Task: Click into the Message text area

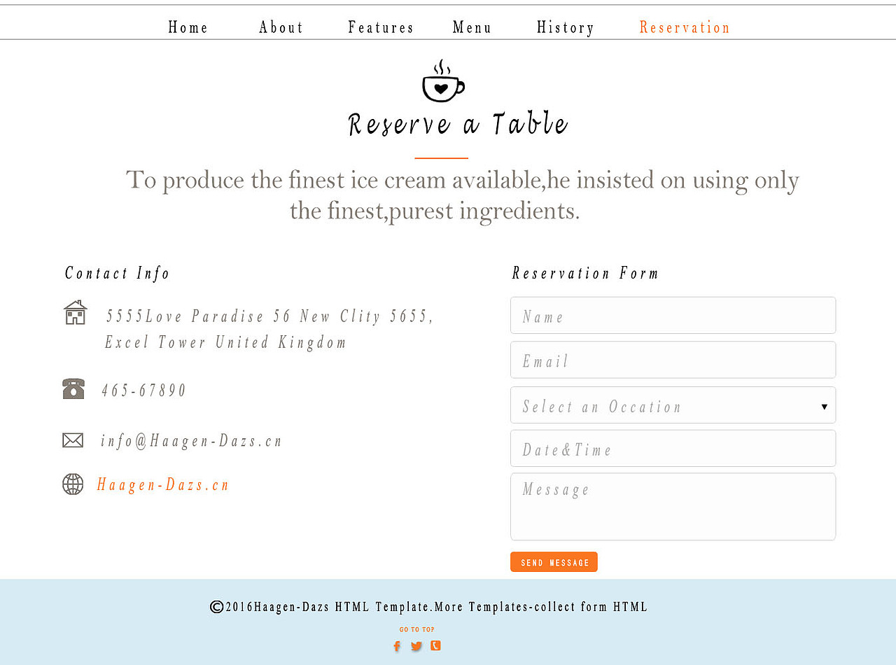Action: (673, 507)
